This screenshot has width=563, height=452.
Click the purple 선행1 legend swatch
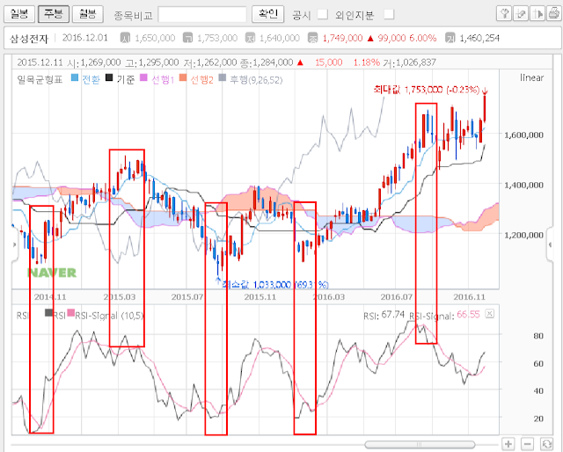[143, 77]
